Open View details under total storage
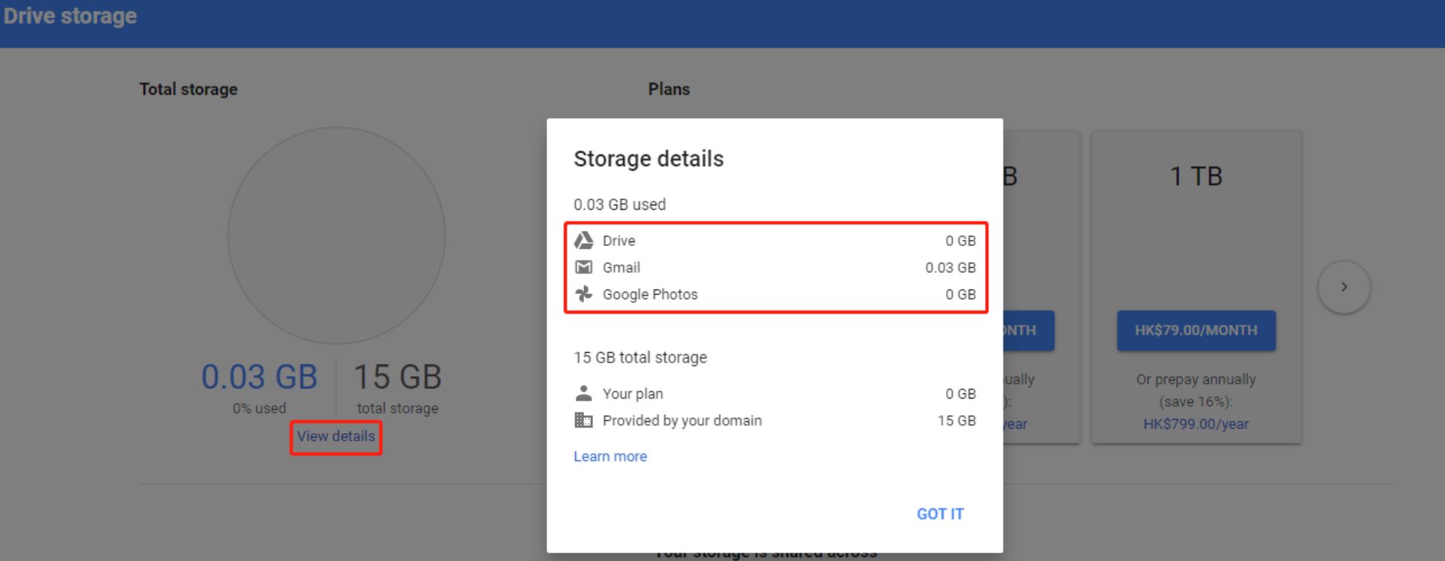This screenshot has height=561, width=1445. pos(336,436)
